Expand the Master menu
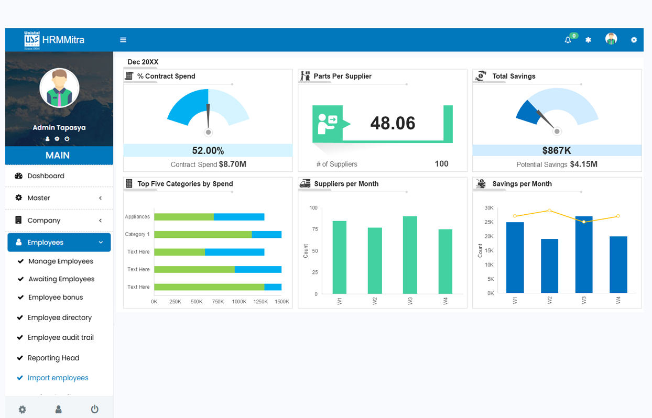 pos(59,198)
